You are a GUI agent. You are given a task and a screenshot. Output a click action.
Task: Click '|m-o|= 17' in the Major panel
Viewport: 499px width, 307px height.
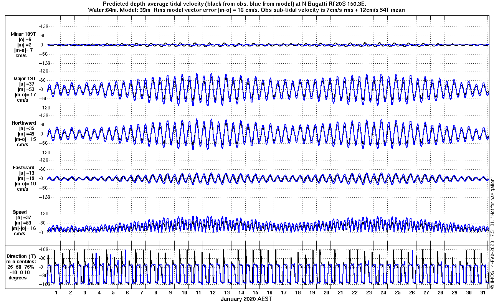click(x=25, y=95)
